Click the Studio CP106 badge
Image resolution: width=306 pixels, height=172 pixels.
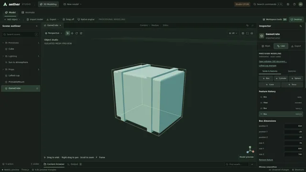point(242,4)
